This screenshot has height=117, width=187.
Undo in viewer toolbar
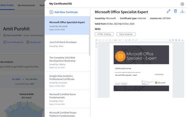click(133, 40)
